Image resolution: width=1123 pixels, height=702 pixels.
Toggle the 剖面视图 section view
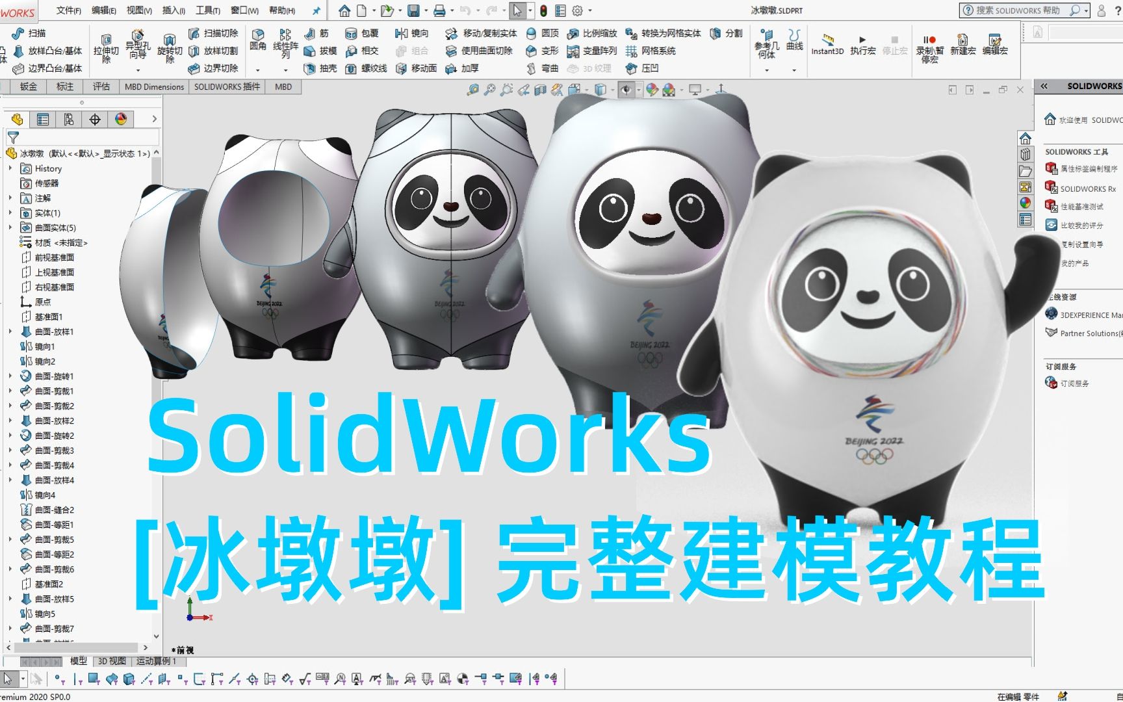pyautogui.click(x=539, y=90)
